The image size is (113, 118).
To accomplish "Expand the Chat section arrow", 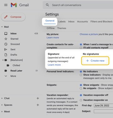I will tap(2, 98).
